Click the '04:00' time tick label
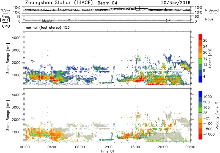The height and width of the screenshot is (153, 220). (53, 147)
